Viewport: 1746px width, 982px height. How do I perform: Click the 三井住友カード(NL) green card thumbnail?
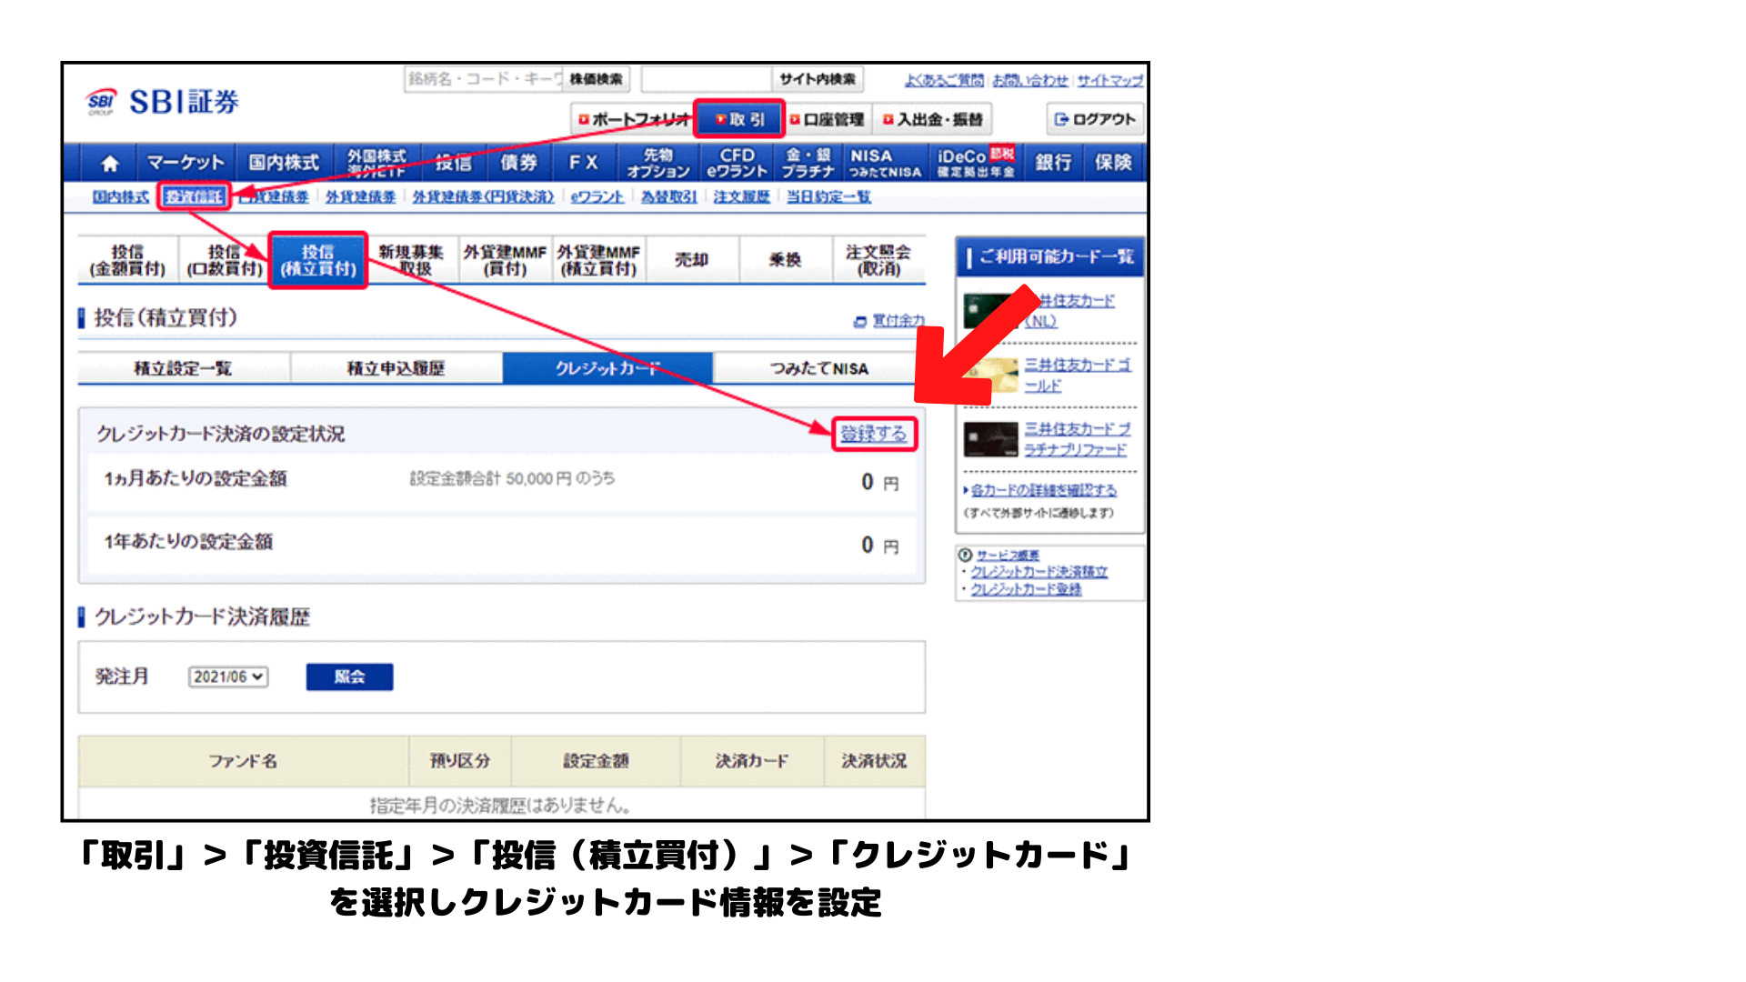click(x=989, y=311)
